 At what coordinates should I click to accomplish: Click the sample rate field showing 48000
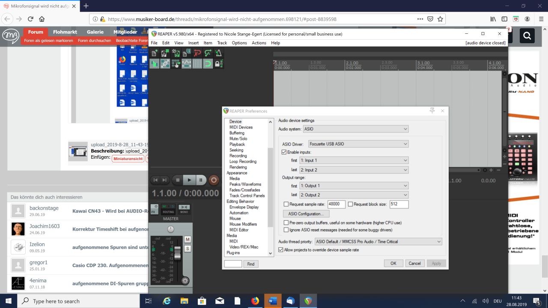(337, 204)
